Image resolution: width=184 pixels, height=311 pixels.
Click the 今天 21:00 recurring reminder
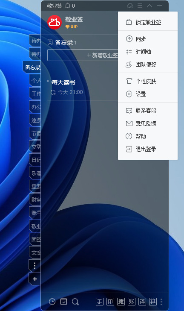(x=67, y=92)
